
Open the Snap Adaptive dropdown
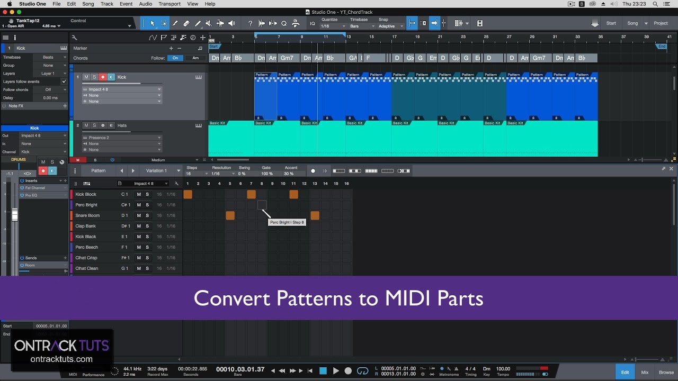[x=390, y=26]
